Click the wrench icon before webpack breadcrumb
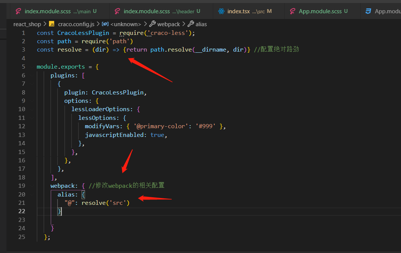This screenshot has width=401, height=253. coord(153,24)
